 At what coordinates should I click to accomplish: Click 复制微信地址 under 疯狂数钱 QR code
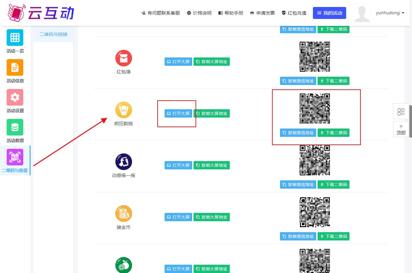pos(298,133)
